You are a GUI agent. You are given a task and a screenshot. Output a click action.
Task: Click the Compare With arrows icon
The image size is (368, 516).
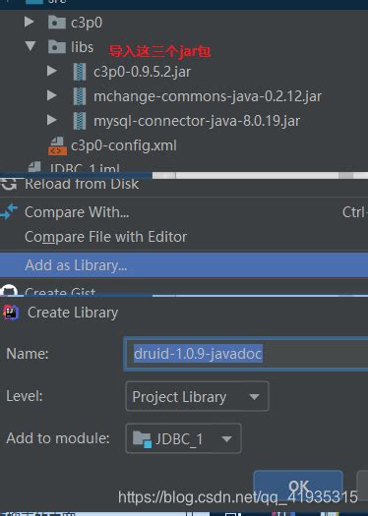(x=9, y=212)
